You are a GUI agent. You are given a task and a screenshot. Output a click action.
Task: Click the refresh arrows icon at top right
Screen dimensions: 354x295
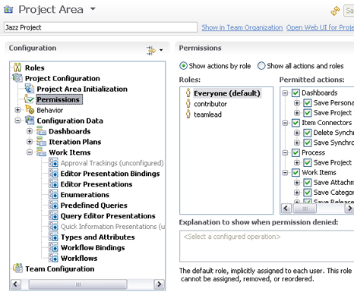335,11
